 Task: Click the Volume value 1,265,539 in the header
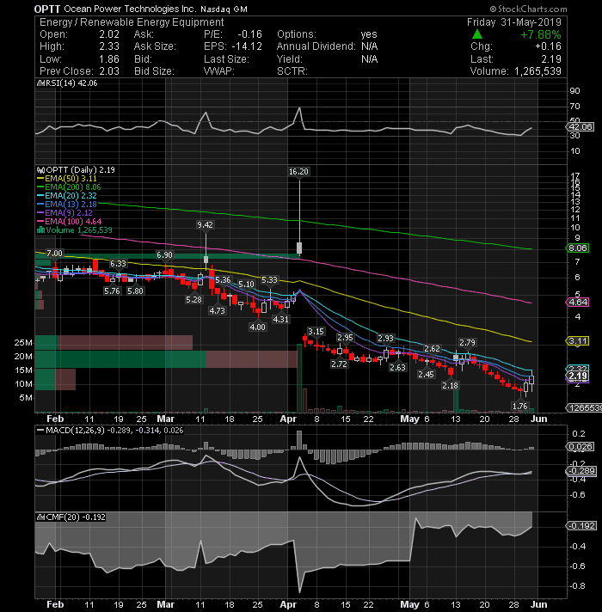tap(537, 71)
